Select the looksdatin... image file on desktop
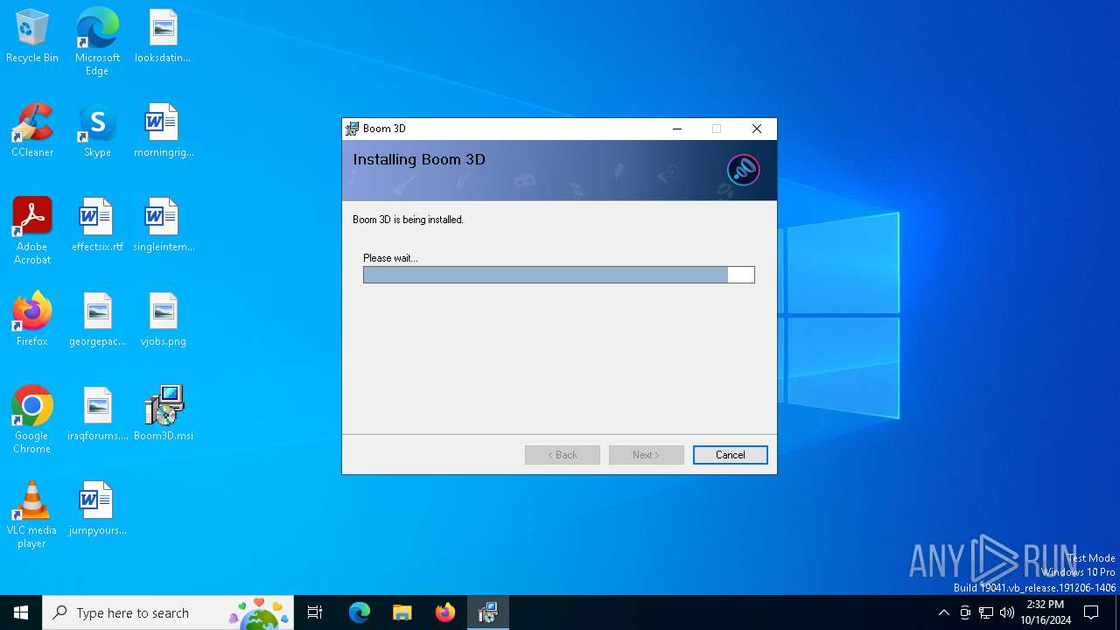 163,37
